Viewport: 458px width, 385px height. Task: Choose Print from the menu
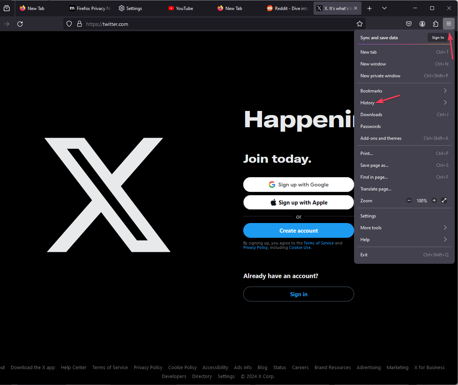(x=404, y=153)
